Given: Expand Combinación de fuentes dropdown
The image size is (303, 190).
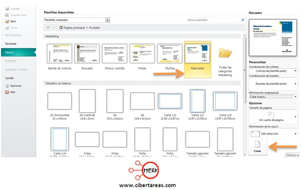Looking at the screenshot, I should pyautogui.click(x=295, y=84).
